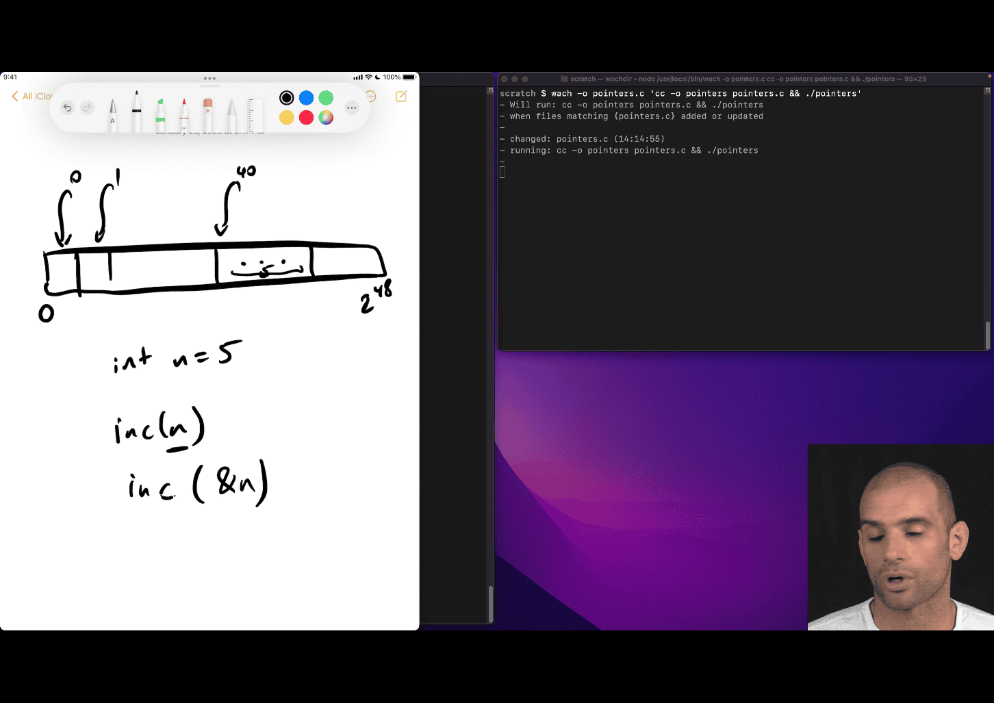The width and height of the screenshot is (994, 703).
Task: Create a new note with compose icon
Action: click(402, 97)
